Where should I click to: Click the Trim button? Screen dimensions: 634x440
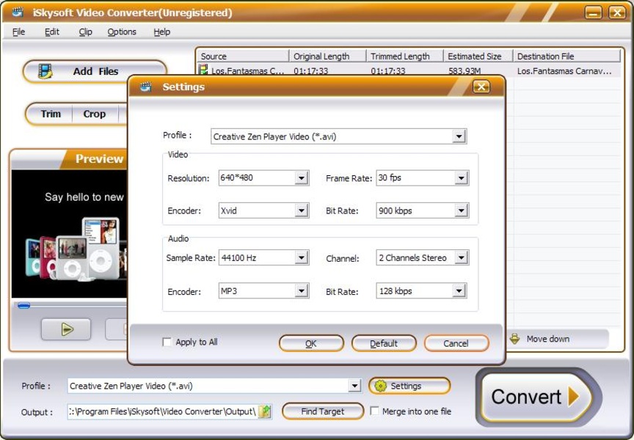click(51, 114)
